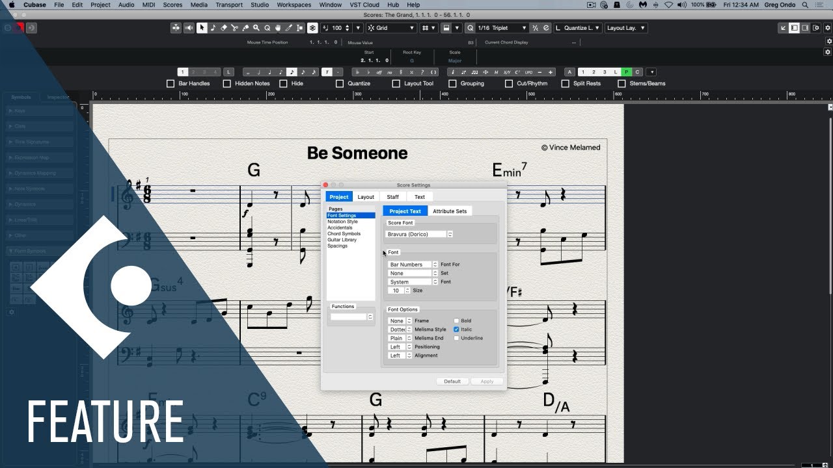Open the Positioning dropdown
This screenshot has height=468, width=833.
point(400,347)
